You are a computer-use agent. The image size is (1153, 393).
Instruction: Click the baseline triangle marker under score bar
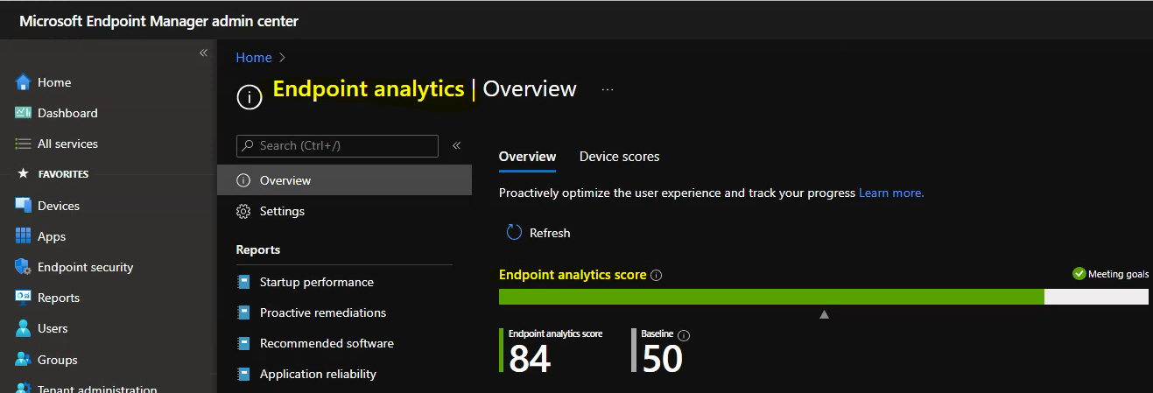824,314
